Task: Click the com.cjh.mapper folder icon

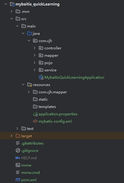Action: [x=35, y=92]
